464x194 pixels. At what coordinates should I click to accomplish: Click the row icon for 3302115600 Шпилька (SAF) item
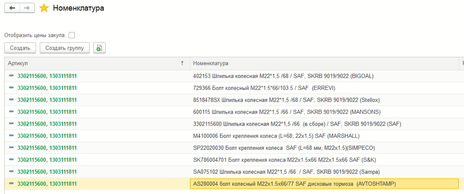click(x=11, y=124)
